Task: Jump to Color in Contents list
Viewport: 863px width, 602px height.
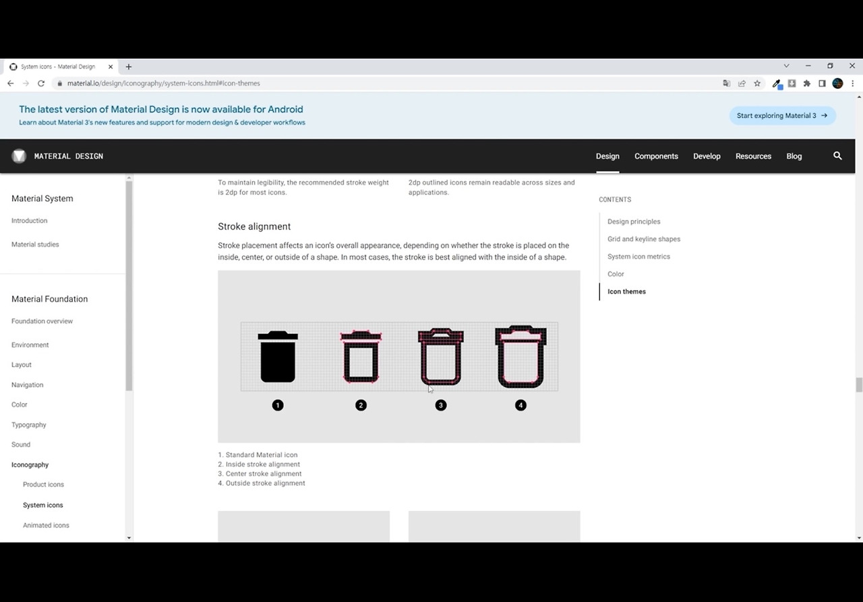Action: coord(616,274)
